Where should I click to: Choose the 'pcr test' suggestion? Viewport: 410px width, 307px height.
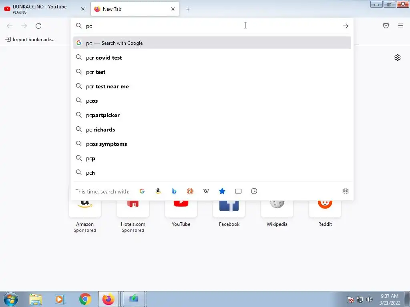pyautogui.click(x=212, y=72)
